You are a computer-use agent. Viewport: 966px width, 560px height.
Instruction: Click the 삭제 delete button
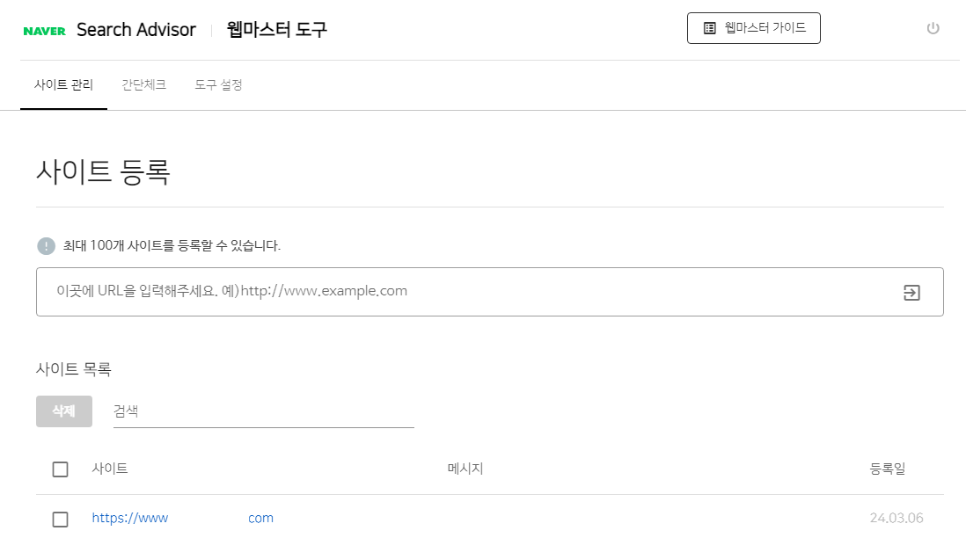coord(63,411)
